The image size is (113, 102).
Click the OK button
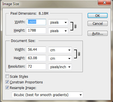[97, 15]
